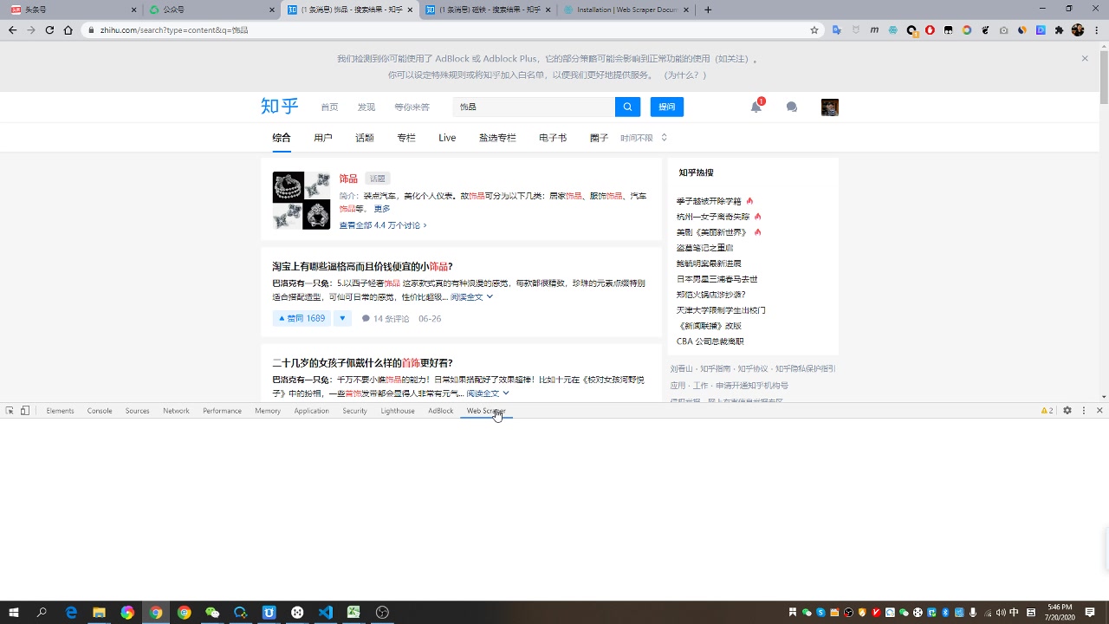Open hot search 杭州一女子离奇失踪

pyautogui.click(x=713, y=217)
